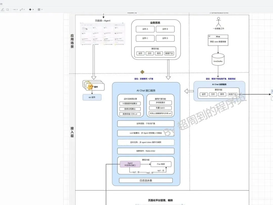Click the rsp1: 你 arrow label

click(x=161, y=171)
